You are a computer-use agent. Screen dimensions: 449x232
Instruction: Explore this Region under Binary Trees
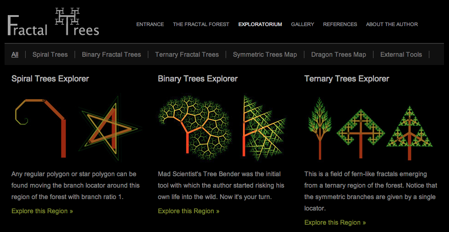[189, 211]
